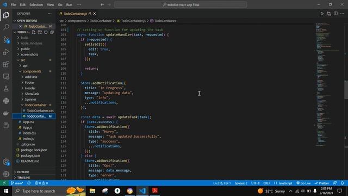Viewport: 348px width, 196px height.
Task: Open the Run and Debug view
Action: [x=6, y=52]
